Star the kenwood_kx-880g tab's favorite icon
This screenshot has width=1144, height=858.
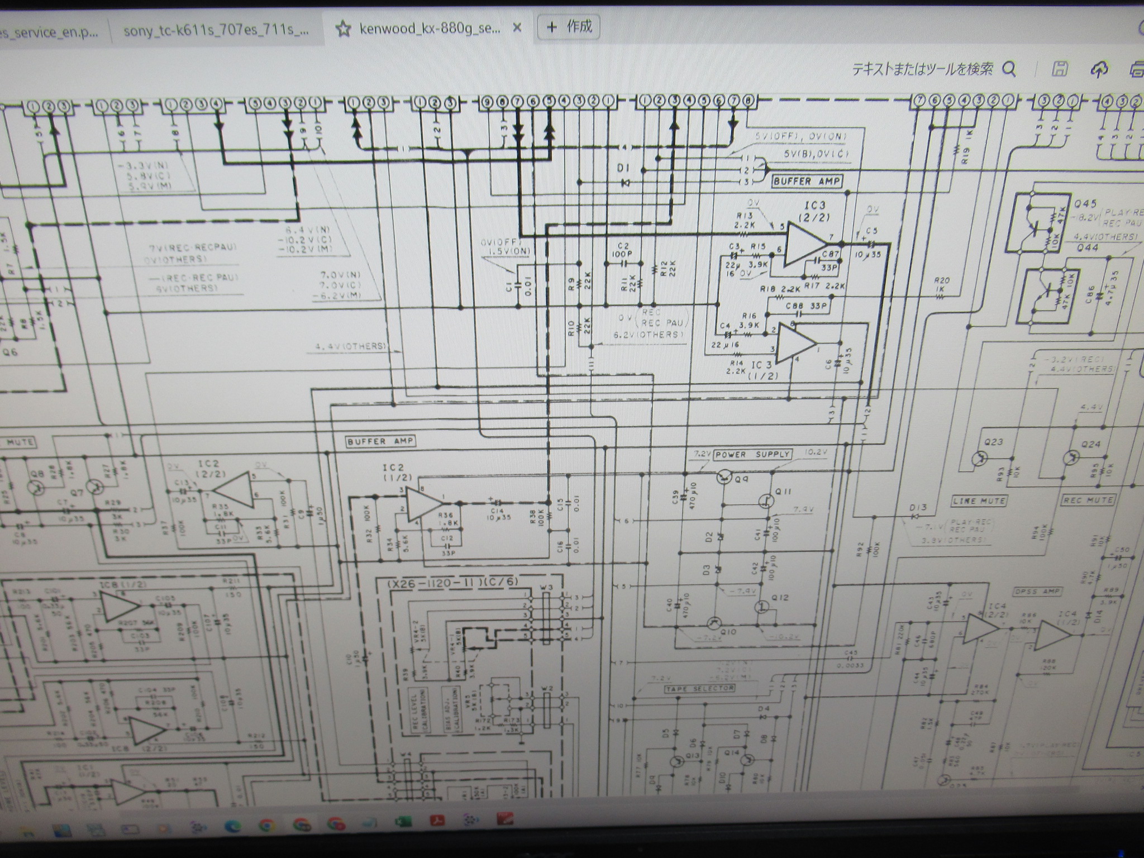[x=343, y=29]
